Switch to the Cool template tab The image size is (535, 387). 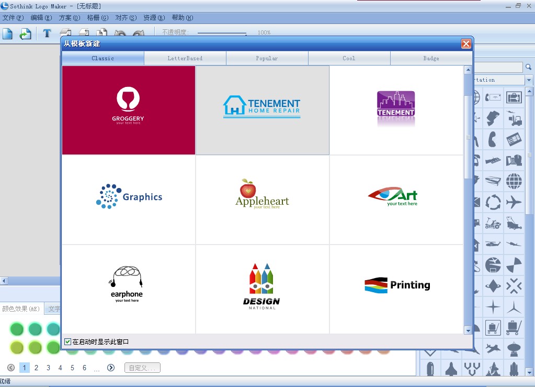(349, 59)
